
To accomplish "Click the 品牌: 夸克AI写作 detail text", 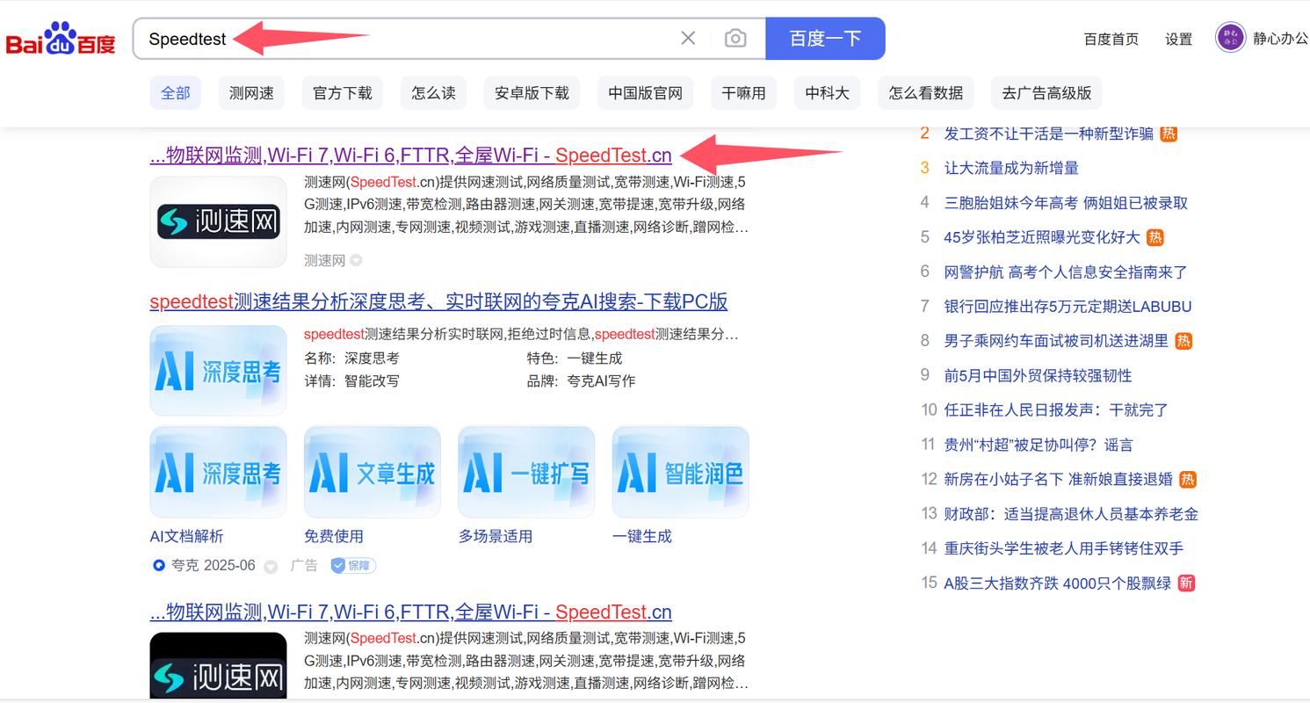I will pyautogui.click(x=581, y=380).
